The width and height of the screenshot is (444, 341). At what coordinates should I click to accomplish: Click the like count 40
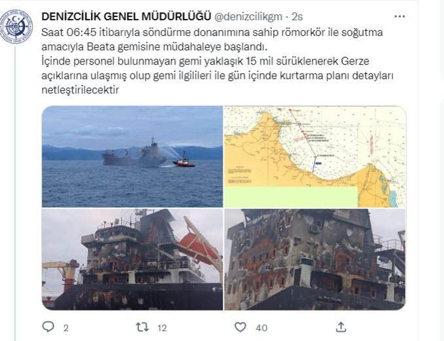pyautogui.click(x=261, y=328)
